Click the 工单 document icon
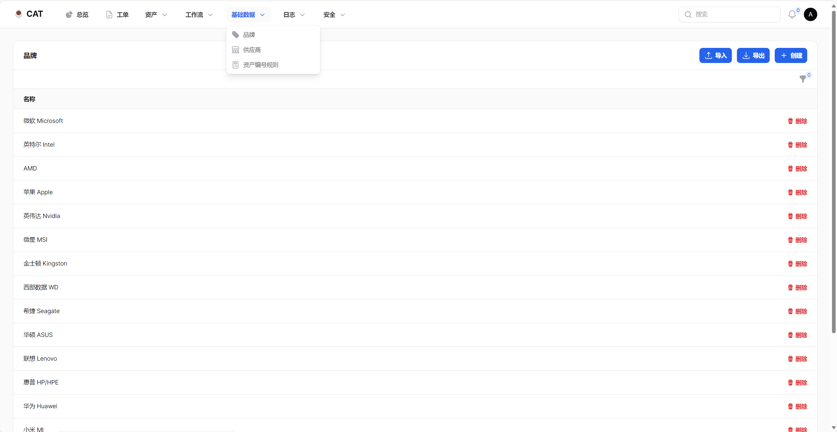837x432 pixels. point(109,15)
